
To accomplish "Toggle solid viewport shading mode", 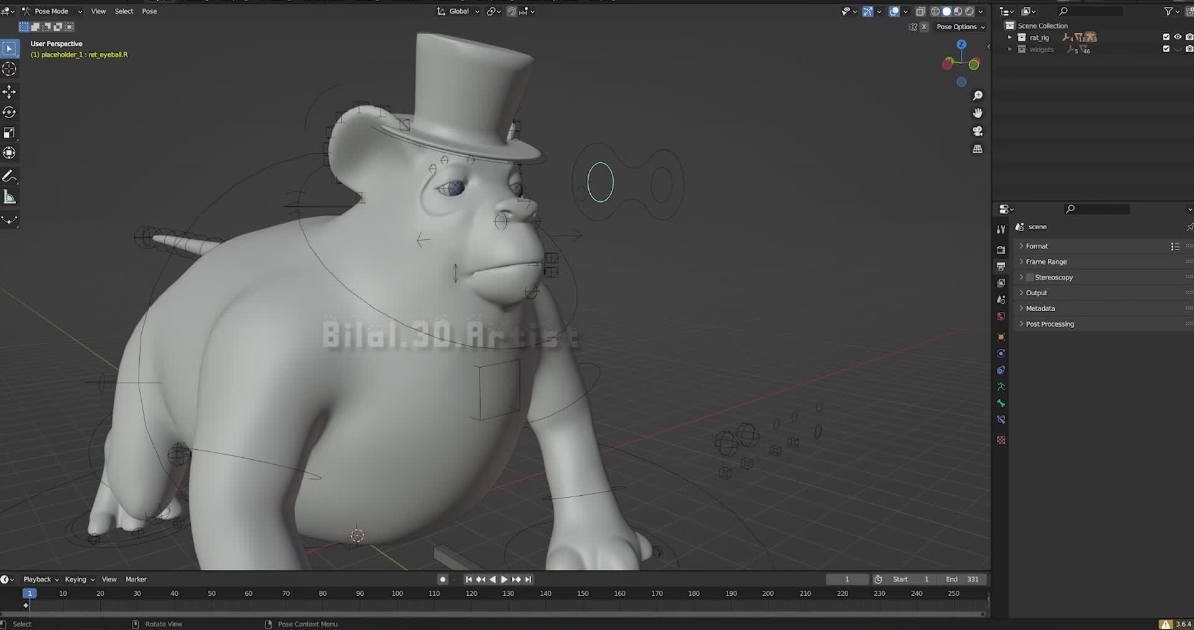I will pos(946,11).
